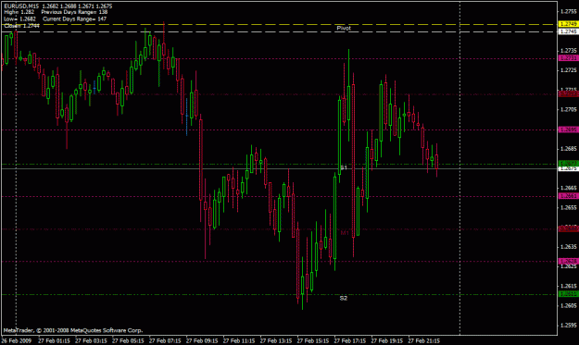Click the '27 Feb 17:15' time label
The image size is (579, 345).
pyautogui.click(x=350, y=341)
